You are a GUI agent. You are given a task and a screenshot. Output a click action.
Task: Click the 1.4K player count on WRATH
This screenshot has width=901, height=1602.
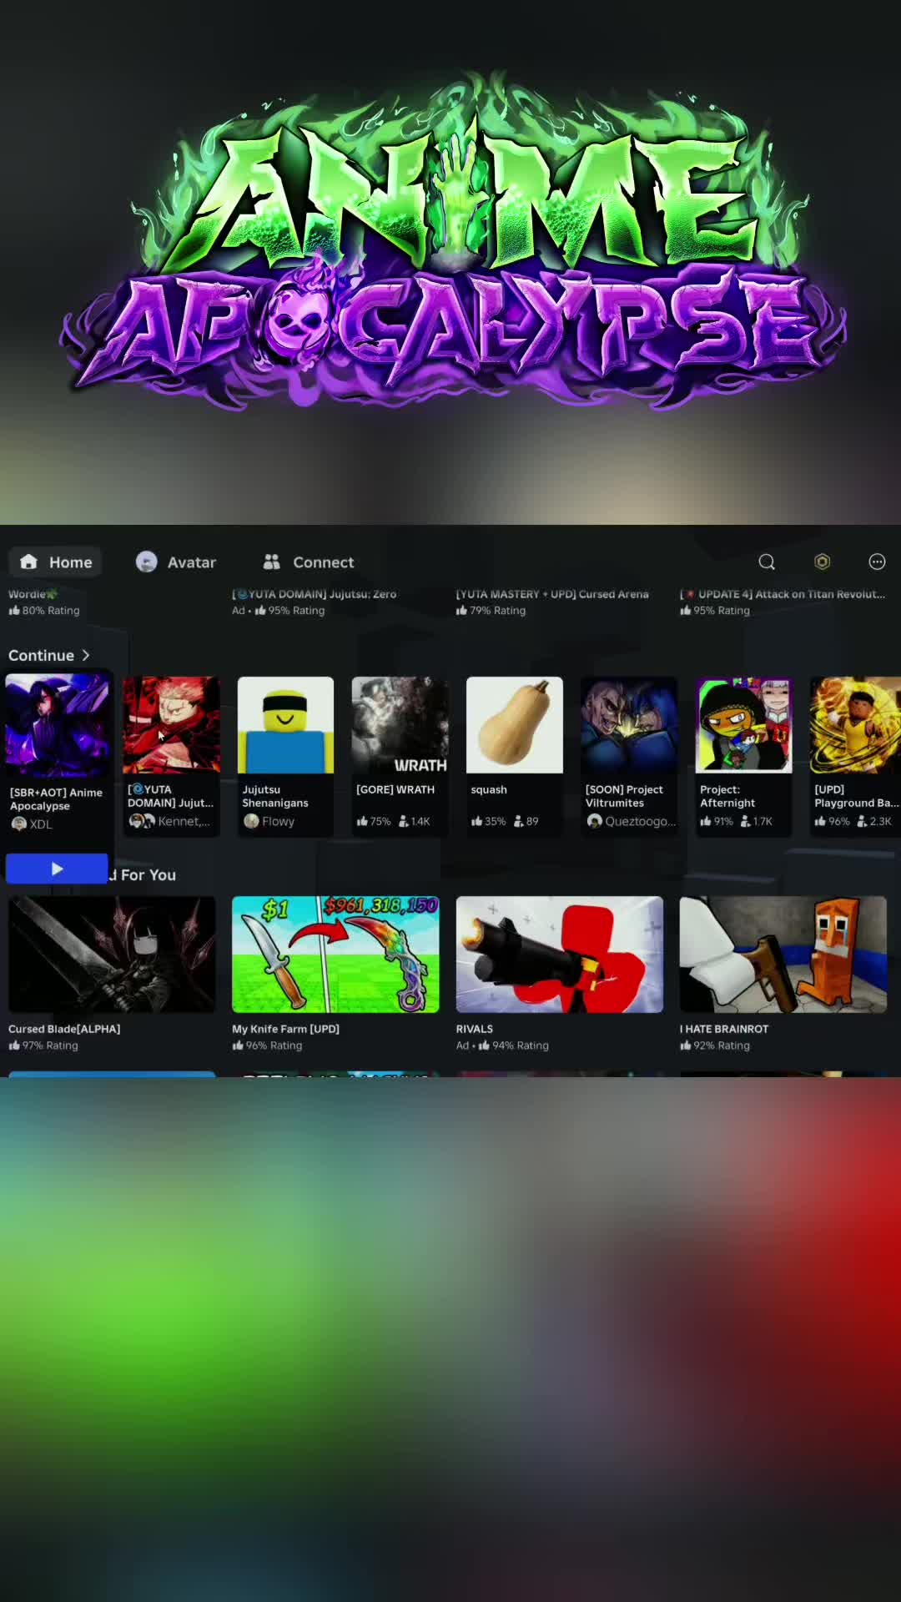pyautogui.click(x=415, y=822)
